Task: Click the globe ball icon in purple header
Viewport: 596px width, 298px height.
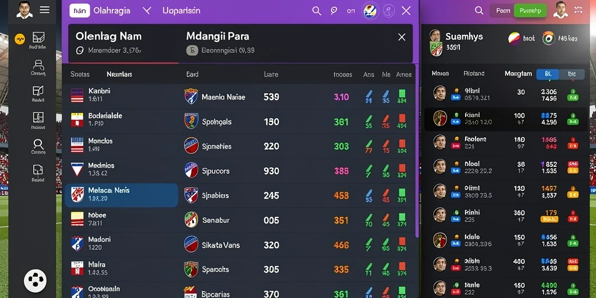Action: tap(370, 10)
